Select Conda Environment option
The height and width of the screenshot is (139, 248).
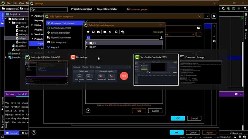(61, 28)
